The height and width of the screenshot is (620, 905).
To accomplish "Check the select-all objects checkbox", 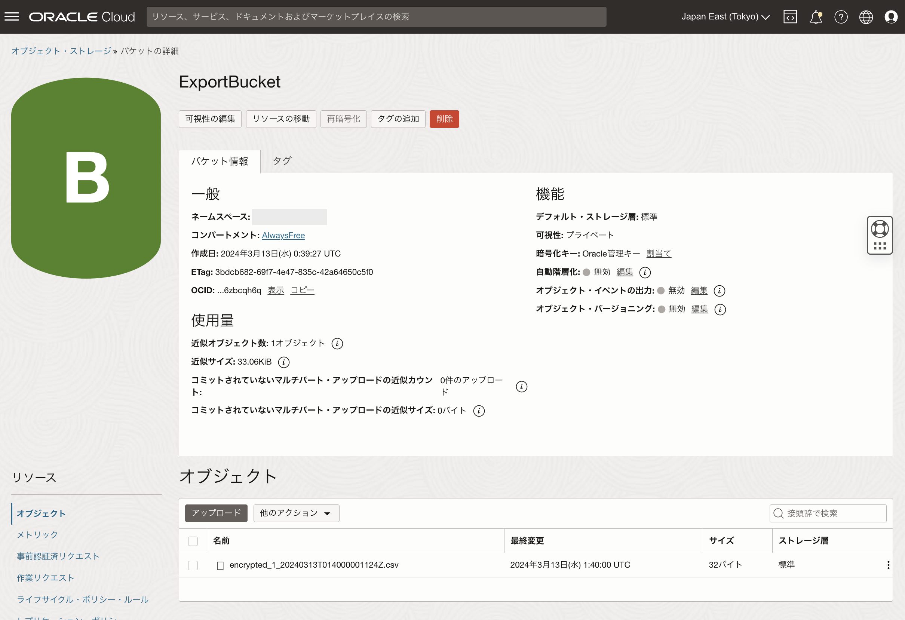I will (x=193, y=541).
